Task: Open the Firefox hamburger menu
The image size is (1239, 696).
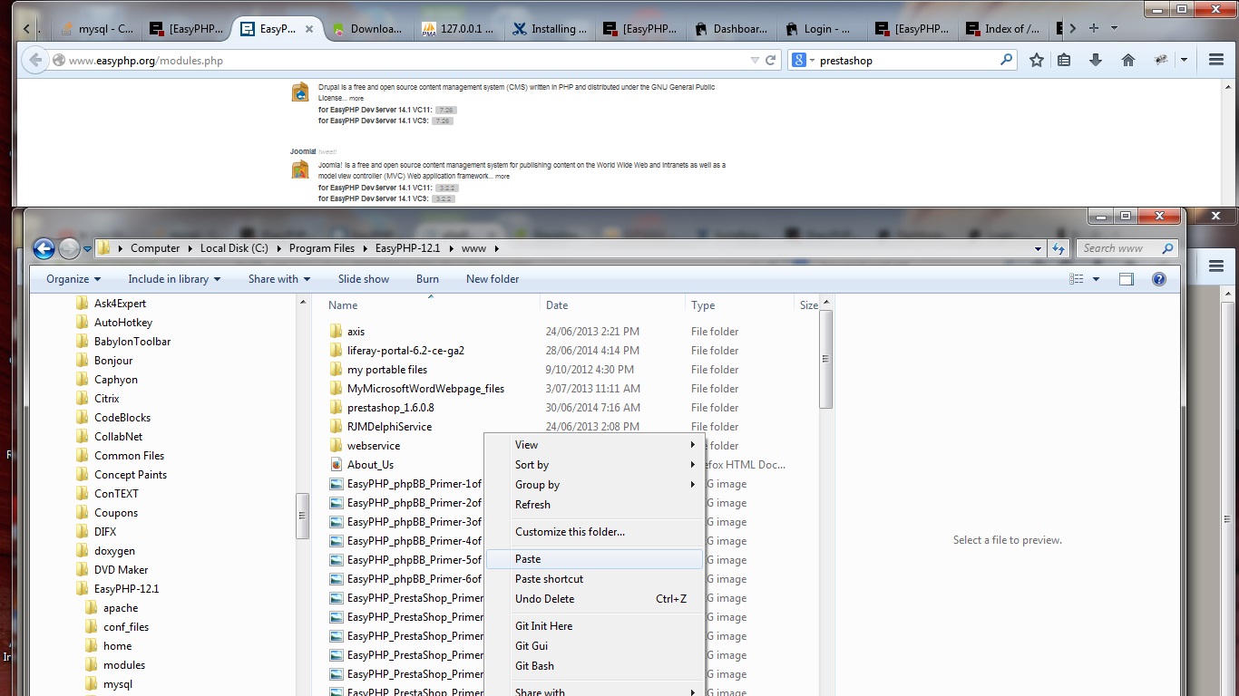Action: (x=1216, y=61)
